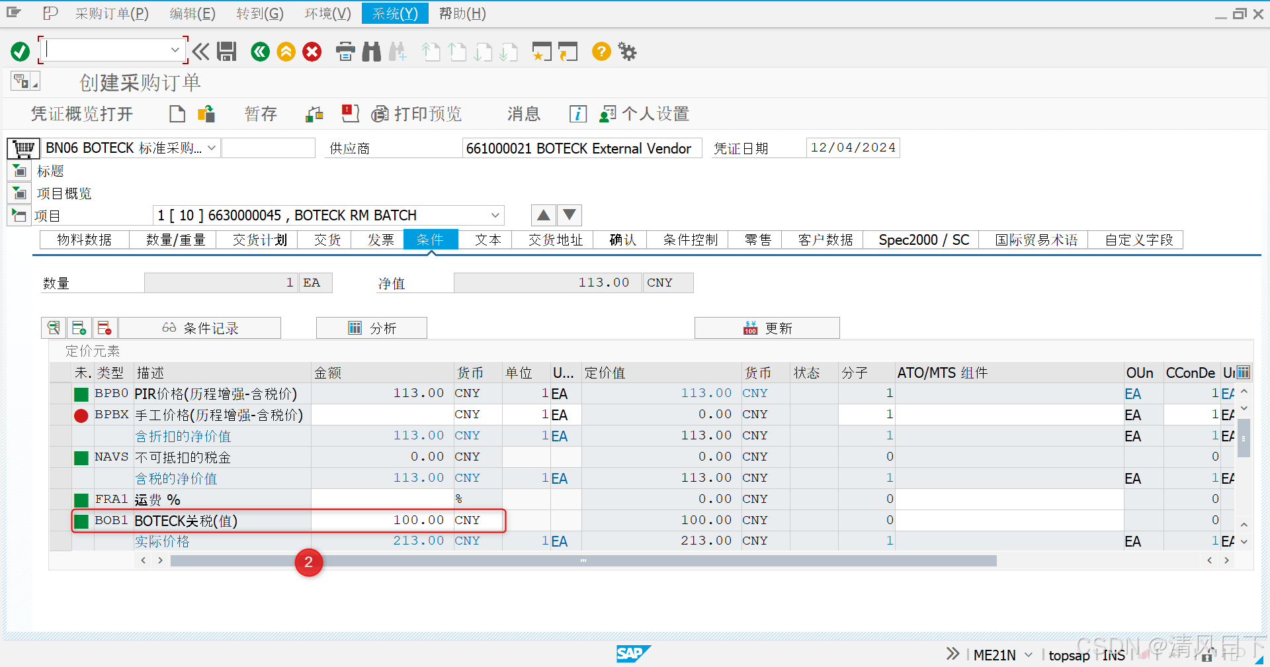This screenshot has height=667, width=1270.
Task: Open the Customize Local Layout gear icon
Action: click(627, 52)
